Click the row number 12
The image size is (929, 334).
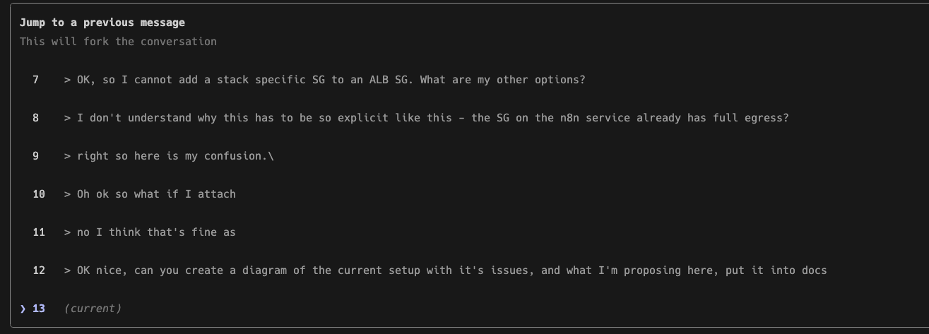point(39,270)
